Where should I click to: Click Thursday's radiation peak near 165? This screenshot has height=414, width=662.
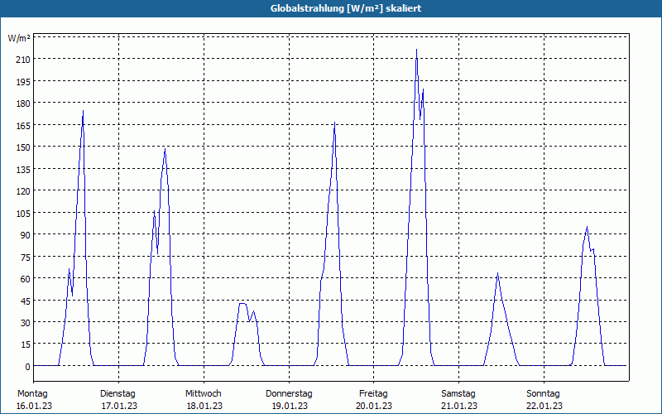pos(334,123)
